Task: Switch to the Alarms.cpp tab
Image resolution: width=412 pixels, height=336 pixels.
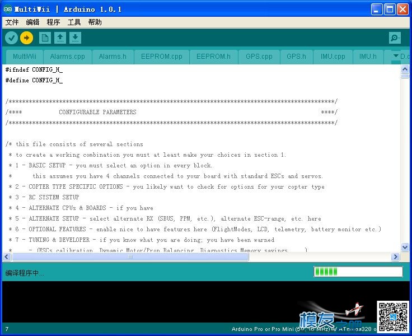Action: tap(68, 57)
